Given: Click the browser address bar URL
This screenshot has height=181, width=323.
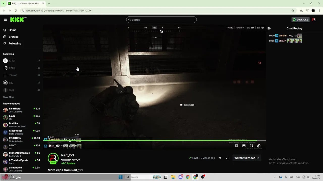Looking at the screenshot, I should click(x=59, y=11).
